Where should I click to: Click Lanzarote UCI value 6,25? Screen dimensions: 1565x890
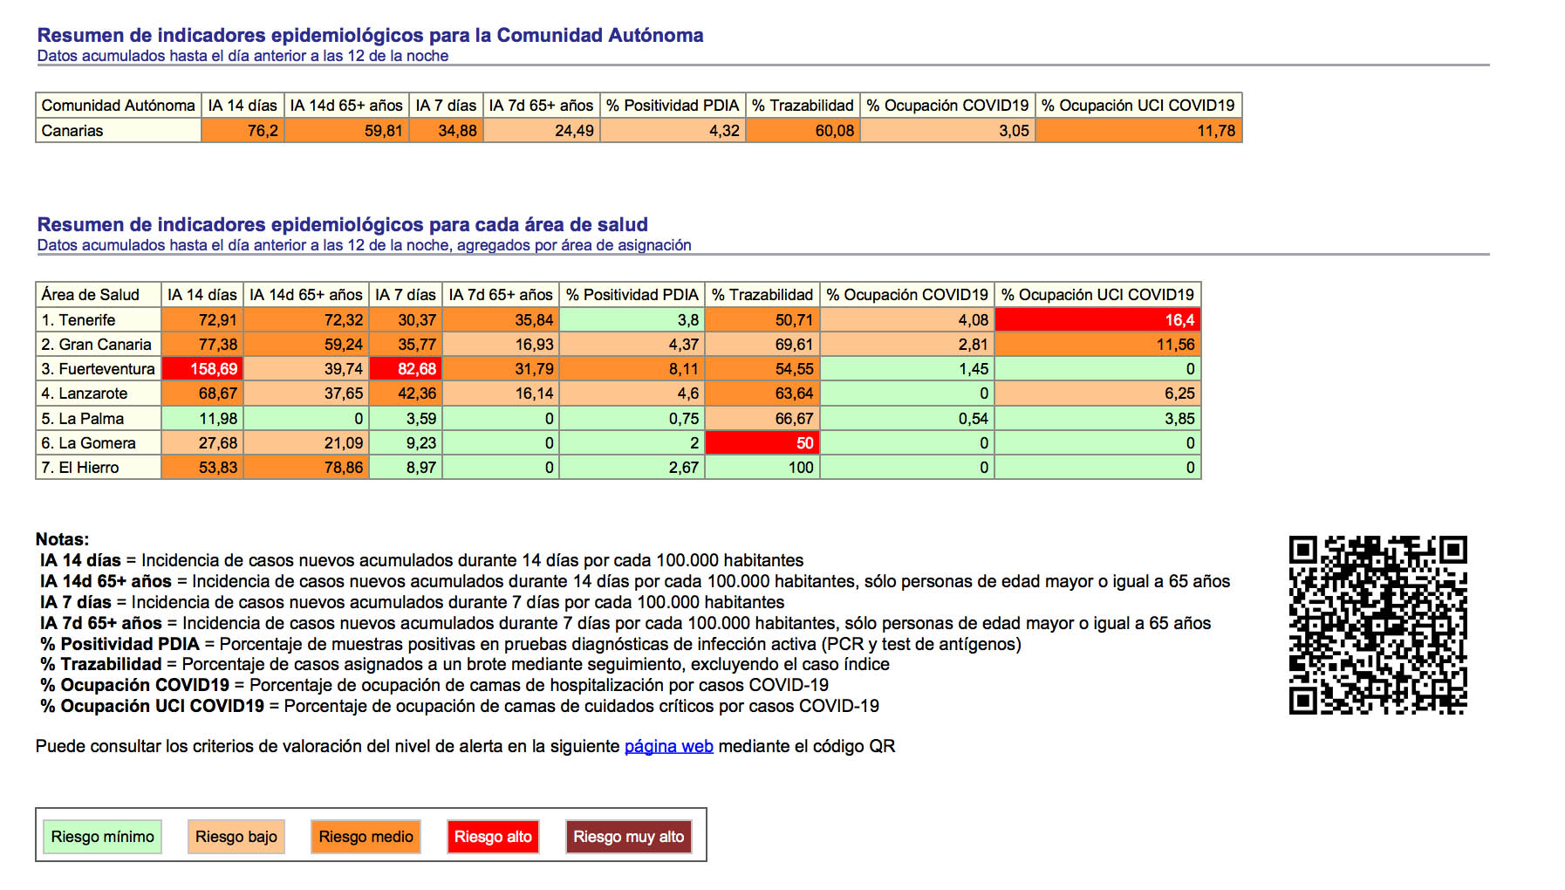point(1097,394)
